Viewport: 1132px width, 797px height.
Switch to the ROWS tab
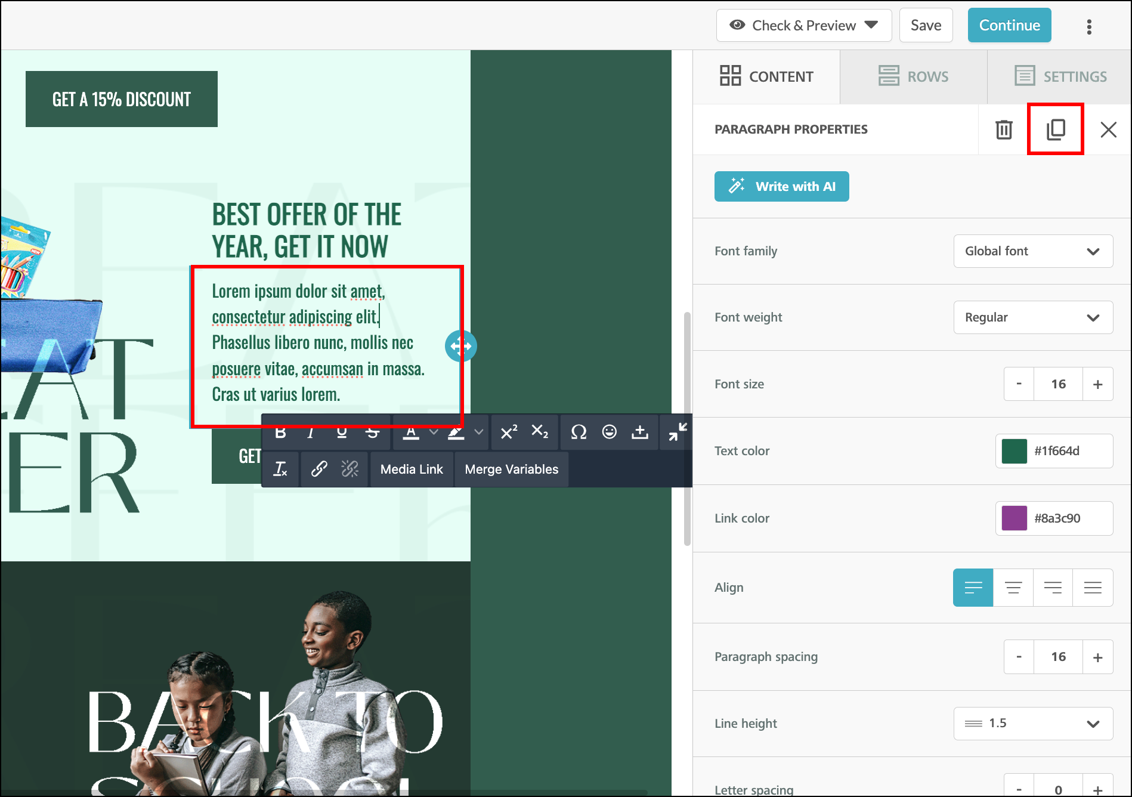913,77
